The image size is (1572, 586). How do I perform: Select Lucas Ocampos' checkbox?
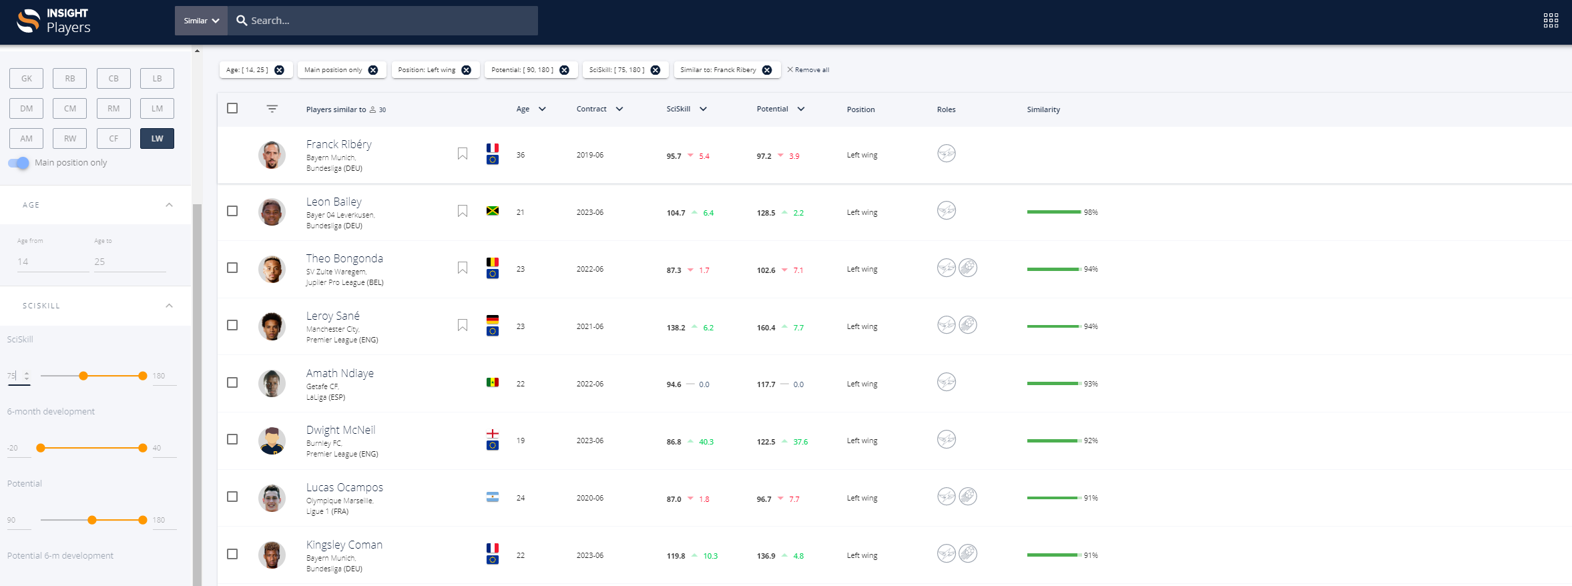[232, 497]
